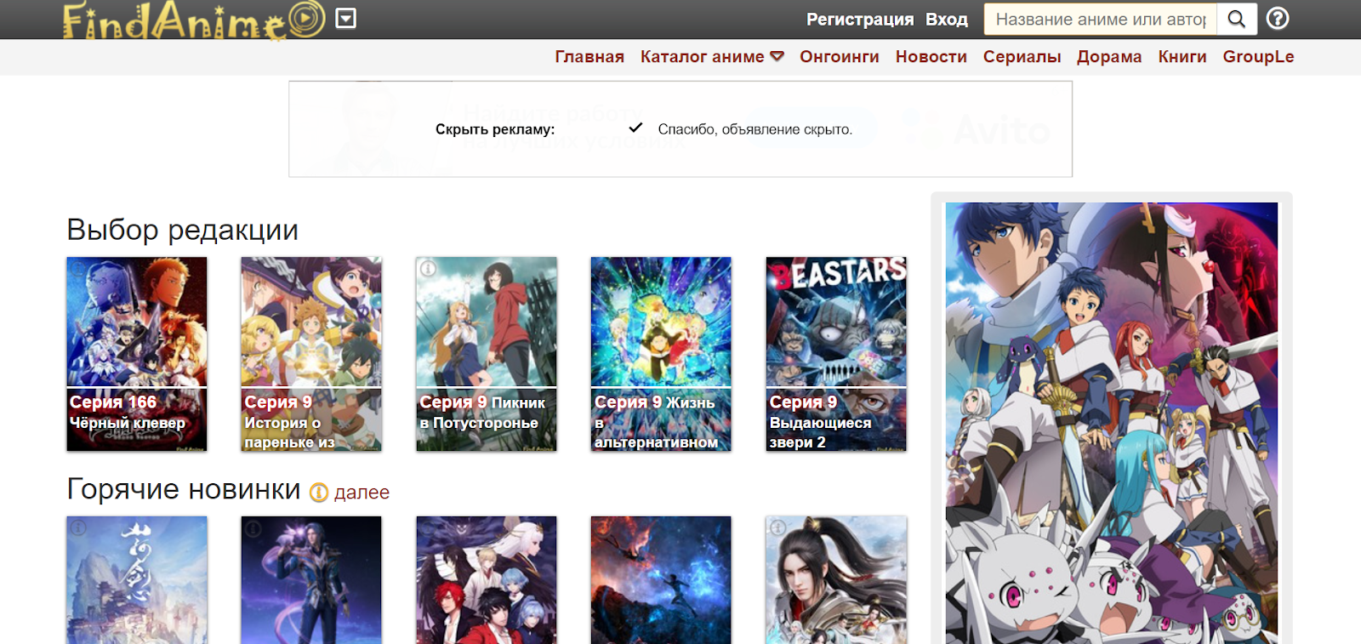Open the Новости menu item
Screen dimensions: 1361x644
click(x=931, y=57)
